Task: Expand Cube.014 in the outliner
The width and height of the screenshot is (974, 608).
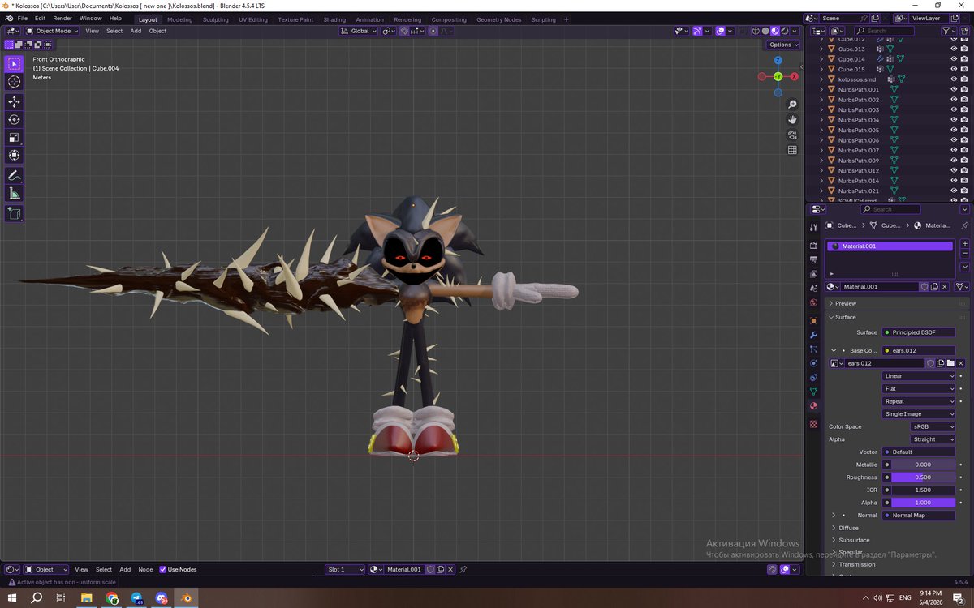Action: 821,59
